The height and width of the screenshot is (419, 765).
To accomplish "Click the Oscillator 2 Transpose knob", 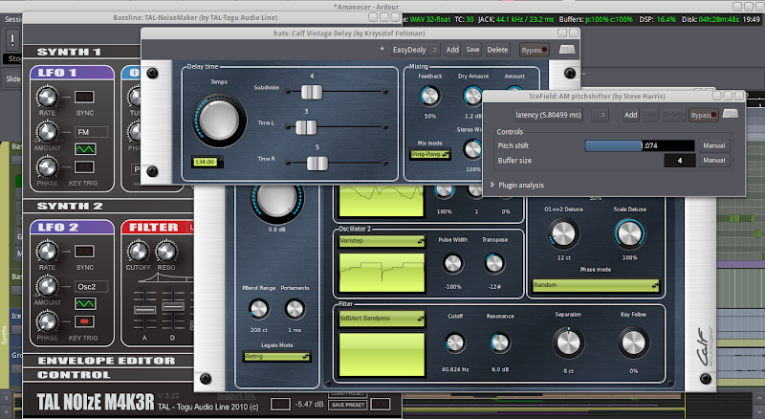I will click(494, 264).
